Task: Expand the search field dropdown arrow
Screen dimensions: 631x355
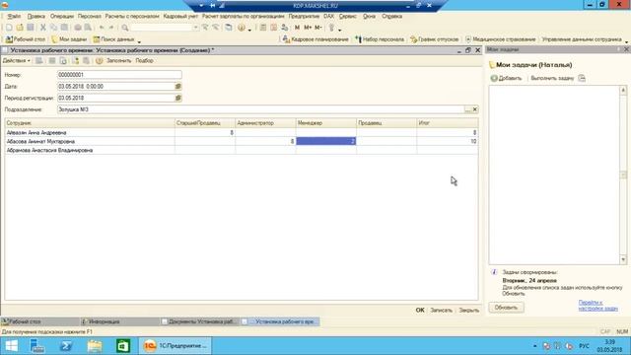Action: click(195, 28)
